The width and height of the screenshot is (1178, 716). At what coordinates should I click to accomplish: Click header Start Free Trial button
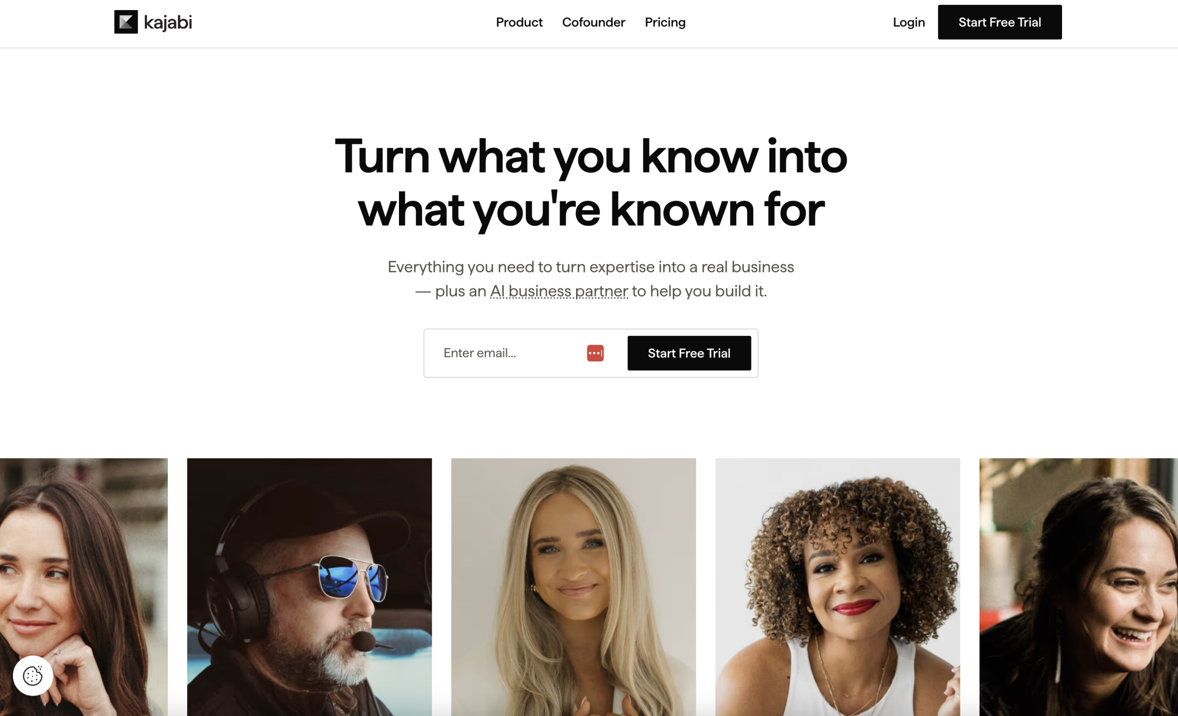coord(999,22)
